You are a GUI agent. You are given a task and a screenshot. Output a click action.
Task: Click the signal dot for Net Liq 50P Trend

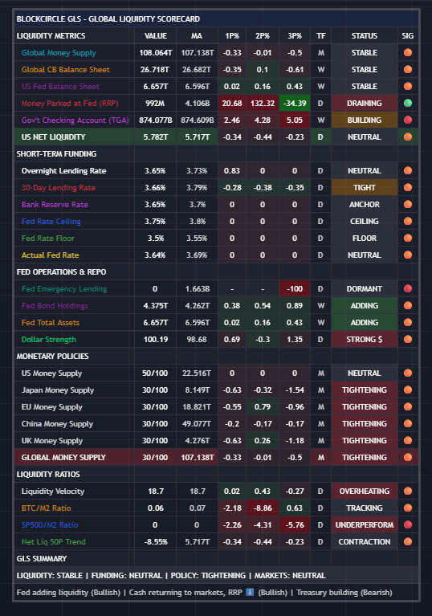[408, 542]
